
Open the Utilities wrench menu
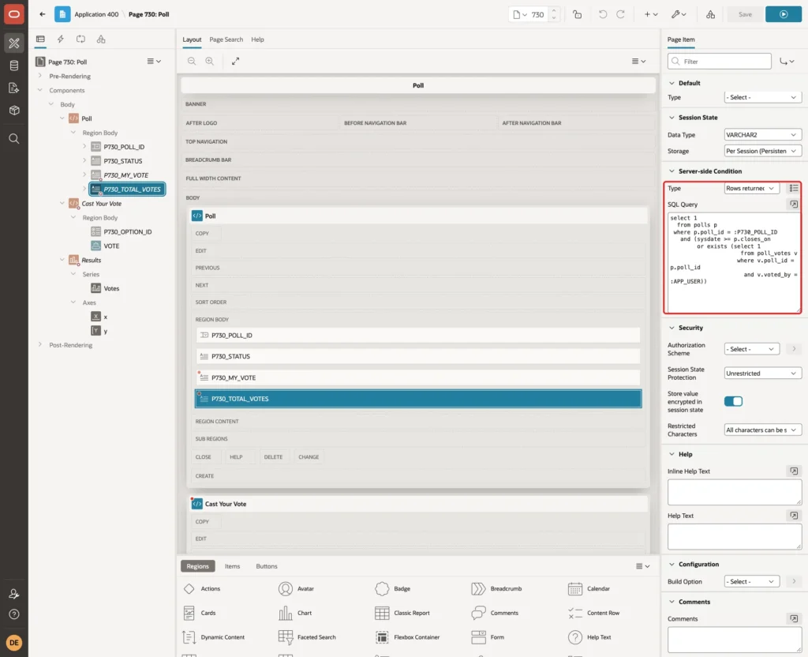(x=679, y=14)
